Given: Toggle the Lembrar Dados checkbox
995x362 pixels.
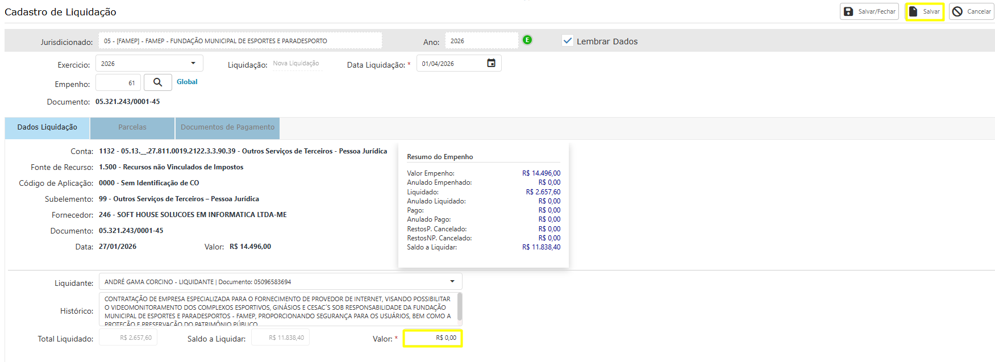Looking at the screenshot, I should pos(567,40).
